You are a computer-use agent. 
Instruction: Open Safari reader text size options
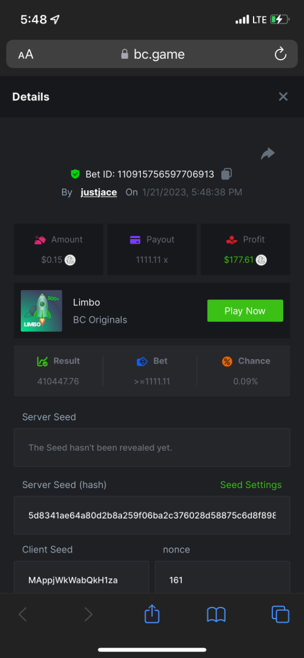pos(26,54)
